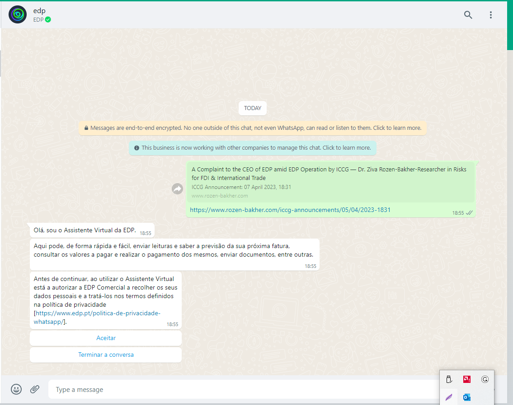Open Outlook from the system tray popup
This screenshot has width=513, height=405.
[466, 397]
